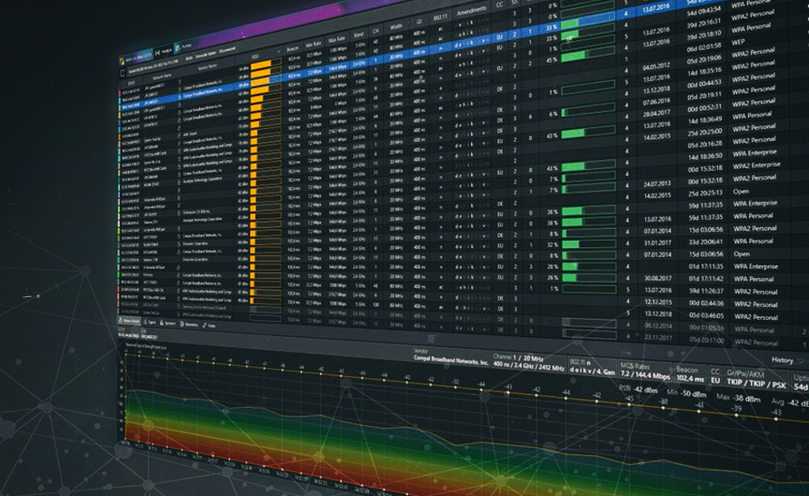Click the Beacon 102,4 ms detail

pyautogui.click(x=690, y=375)
